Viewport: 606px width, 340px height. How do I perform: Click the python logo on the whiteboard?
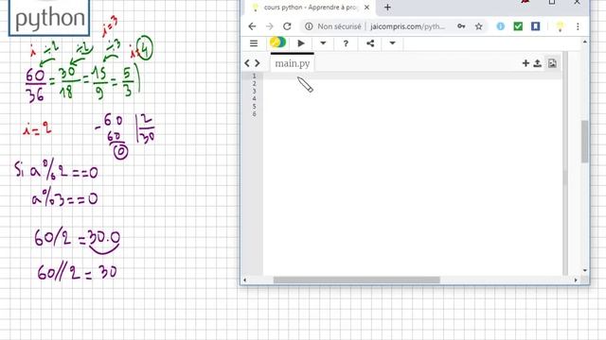coord(49,18)
